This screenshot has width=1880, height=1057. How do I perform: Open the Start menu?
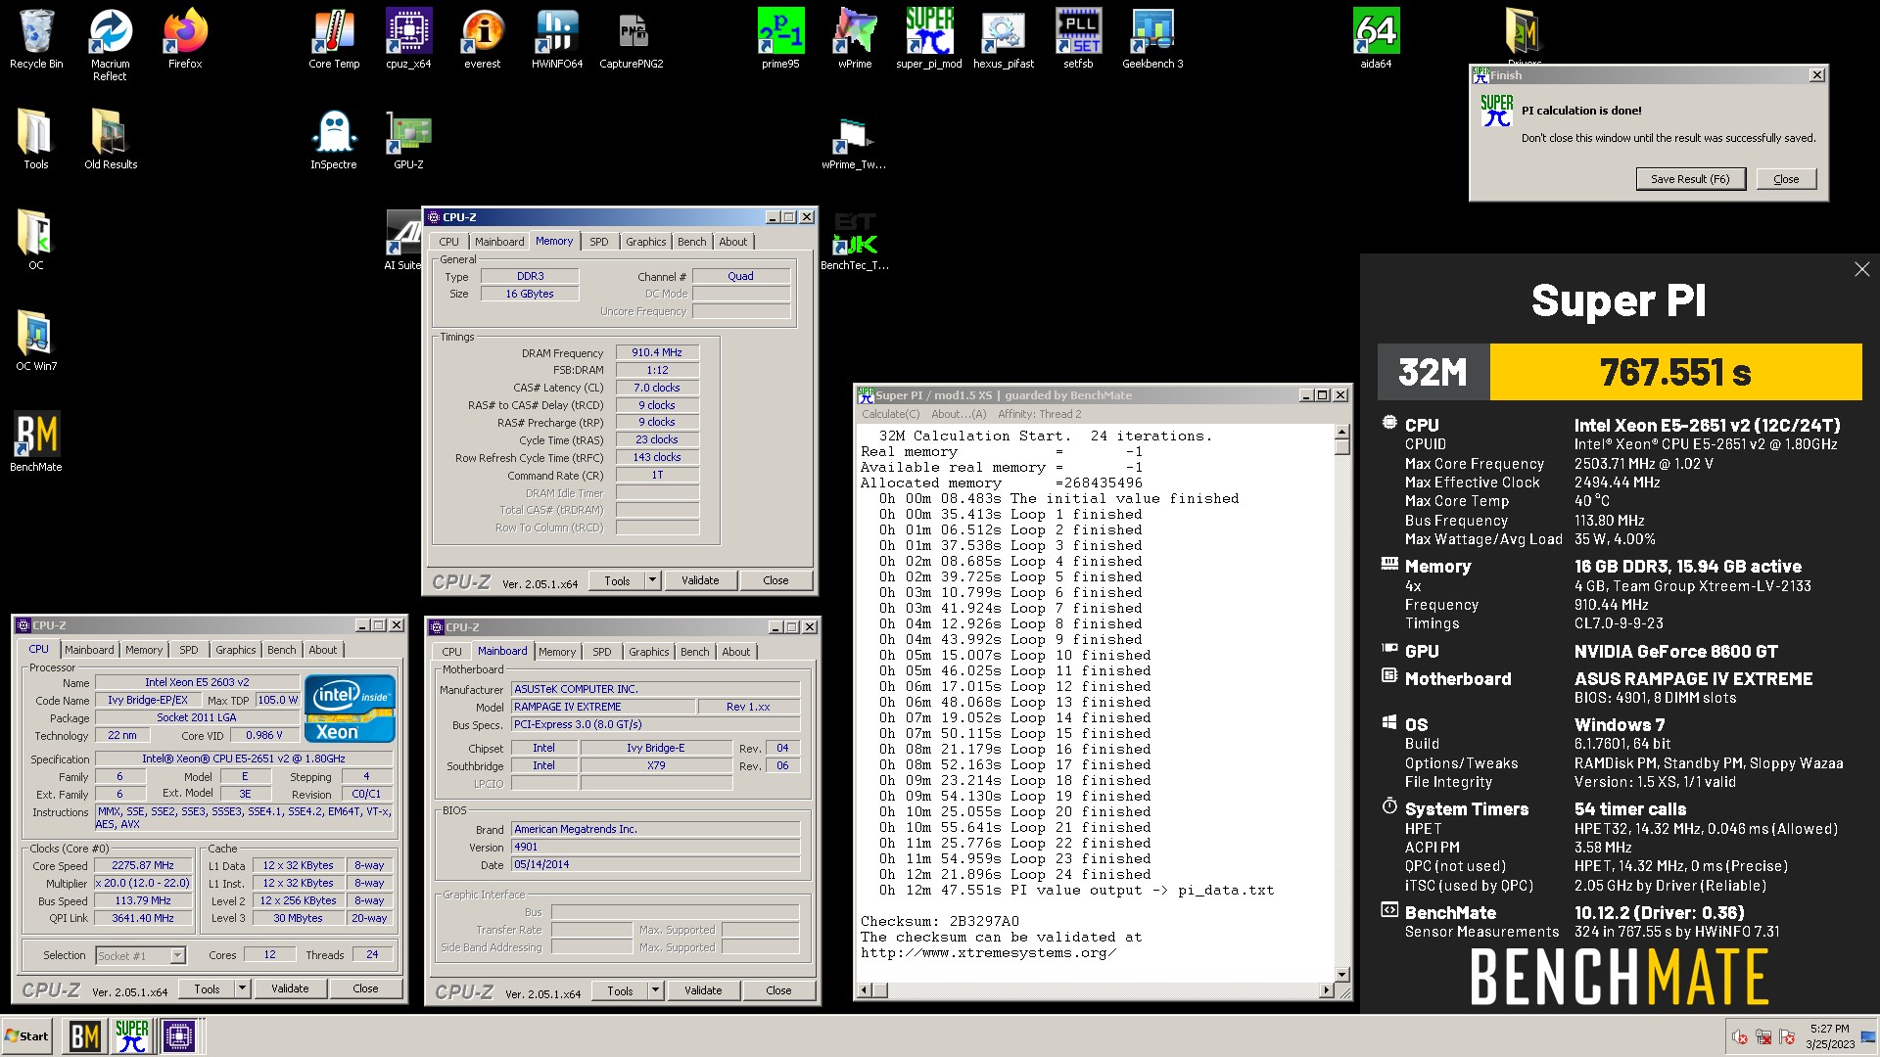pyautogui.click(x=26, y=1036)
